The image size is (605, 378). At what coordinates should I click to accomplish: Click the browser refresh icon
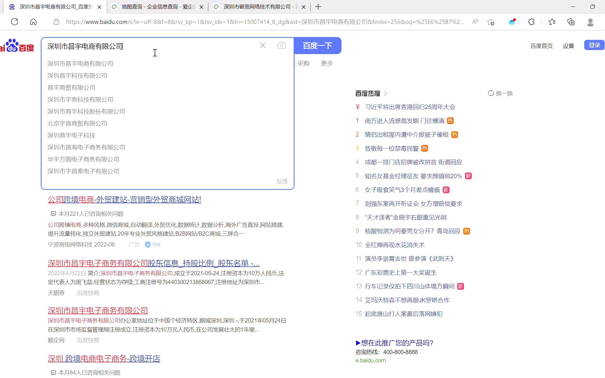(x=15, y=22)
